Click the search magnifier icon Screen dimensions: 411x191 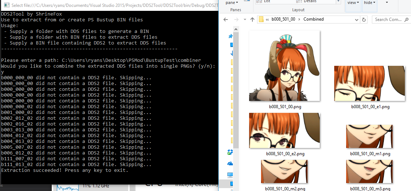coord(407,20)
